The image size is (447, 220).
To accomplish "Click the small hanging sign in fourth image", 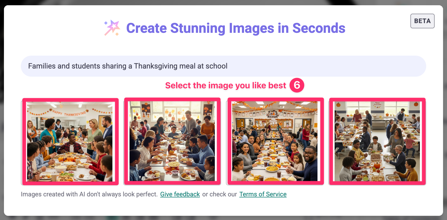I will pyautogui.click(x=377, y=104).
